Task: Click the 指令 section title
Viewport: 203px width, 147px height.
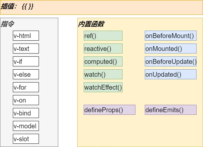Action: point(7,24)
